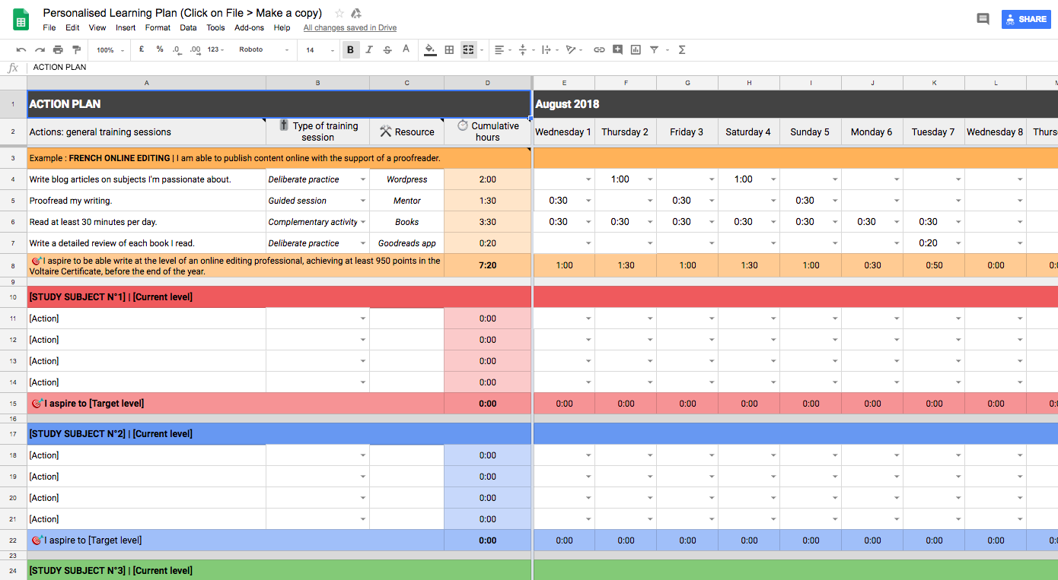The height and width of the screenshot is (580, 1058).
Task: Select the 'August 2018' cell
Action: (795, 104)
